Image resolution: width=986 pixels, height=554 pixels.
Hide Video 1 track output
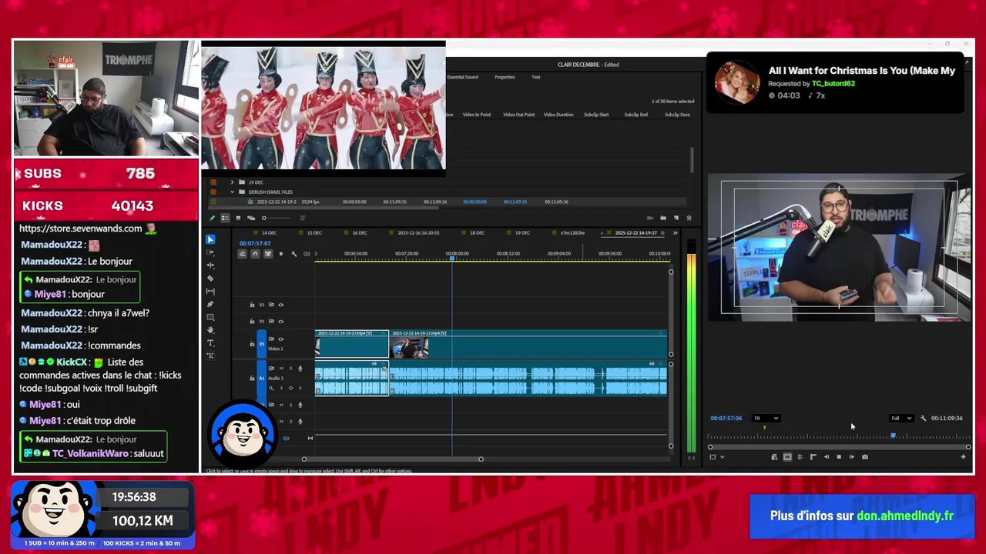click(280, 339)
